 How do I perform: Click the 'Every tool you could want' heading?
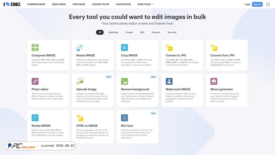(137, 17)
